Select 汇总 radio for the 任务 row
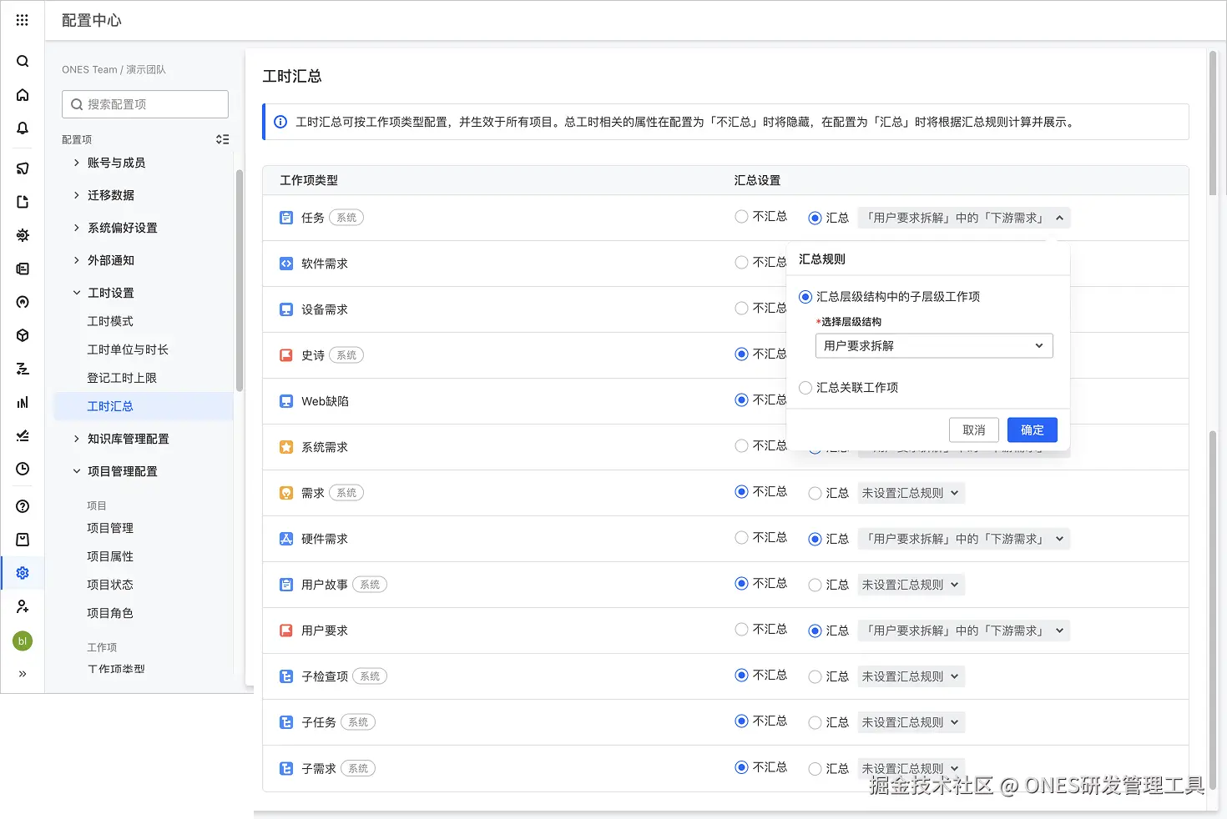The width and height of the screenshot is (1227, 819). click(815, 218)
